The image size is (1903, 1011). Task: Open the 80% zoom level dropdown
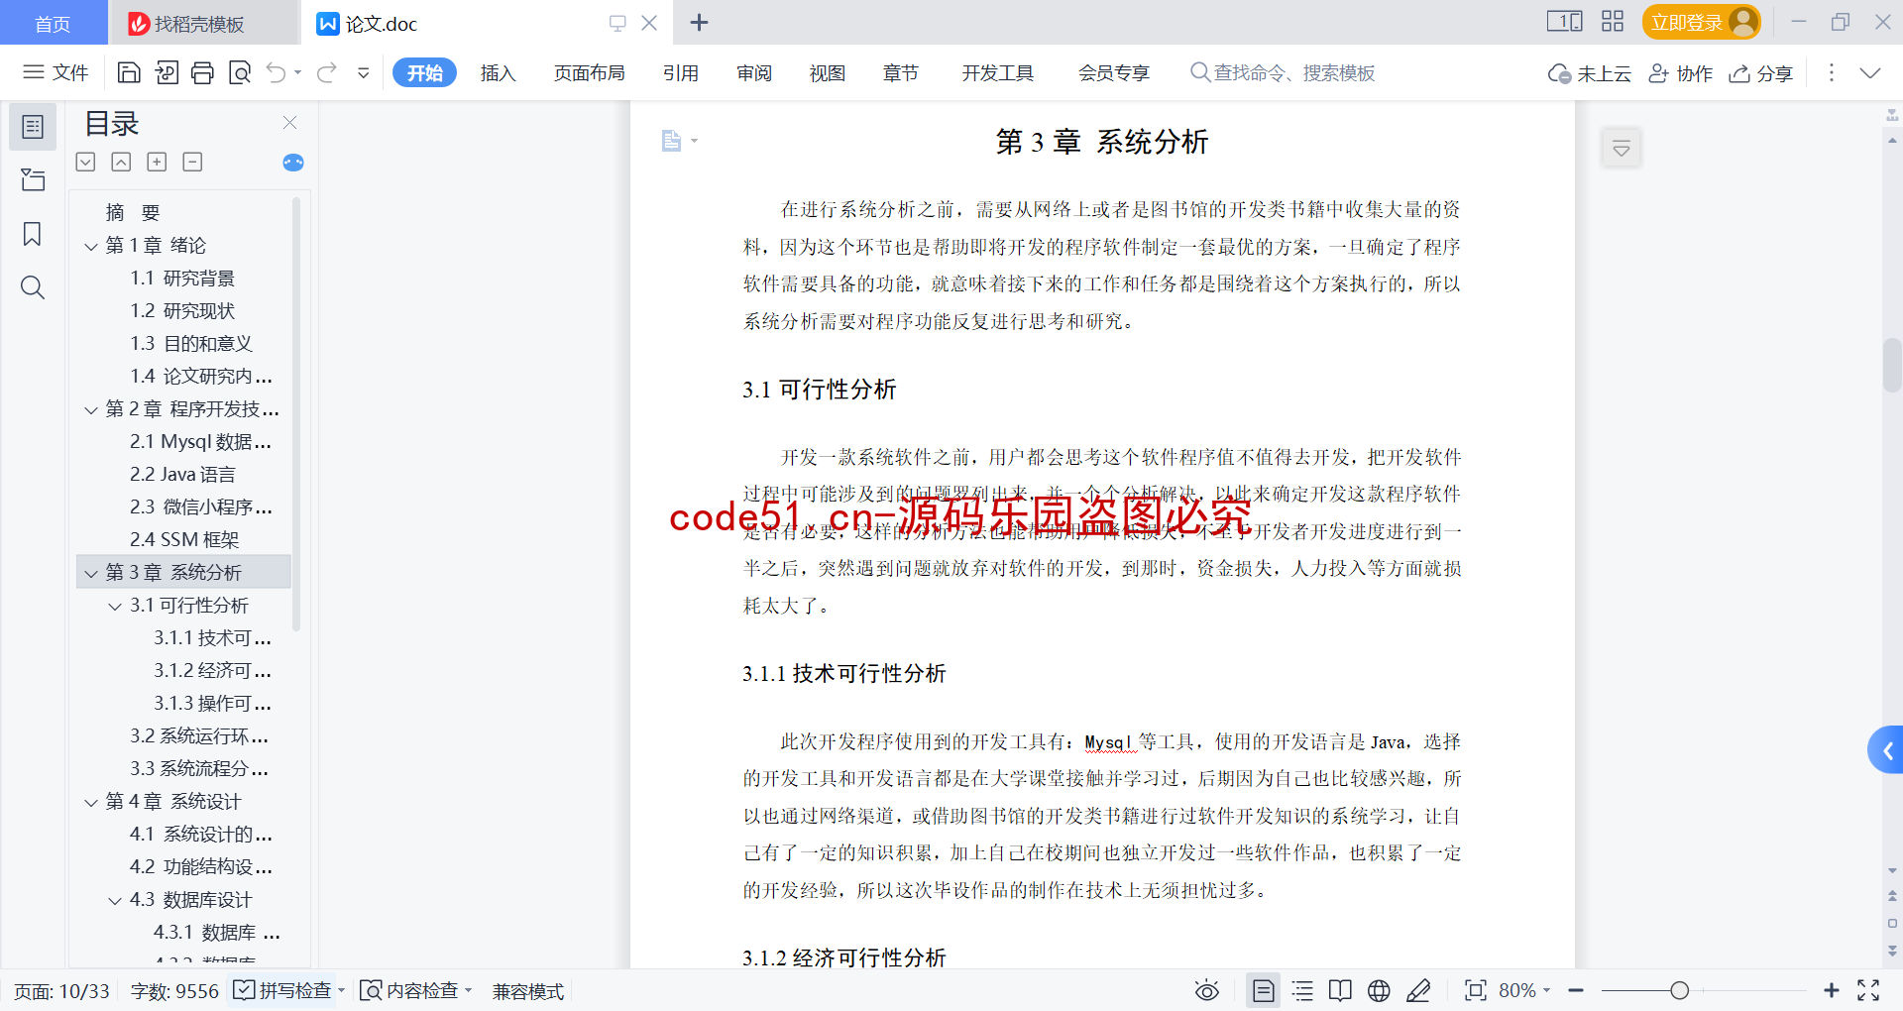(1524, 990)
